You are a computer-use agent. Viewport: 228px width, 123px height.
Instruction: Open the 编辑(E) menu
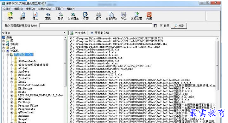(18, 9)
